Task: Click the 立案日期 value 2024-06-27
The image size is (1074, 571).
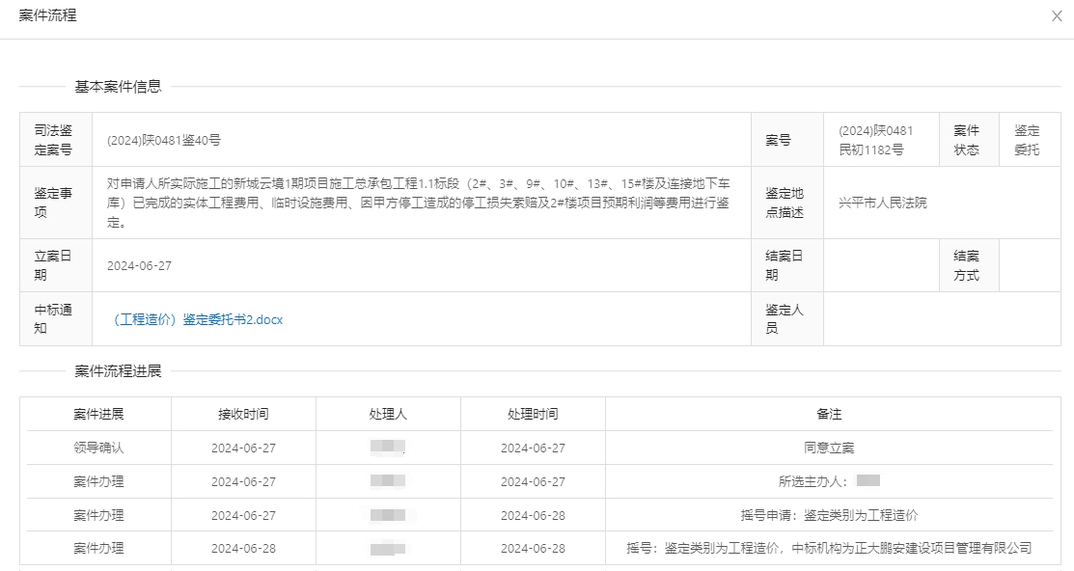Action: click(x=139, y=265)
